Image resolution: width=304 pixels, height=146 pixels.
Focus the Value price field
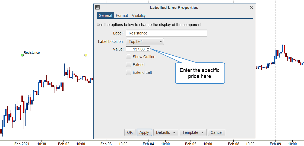136,49
